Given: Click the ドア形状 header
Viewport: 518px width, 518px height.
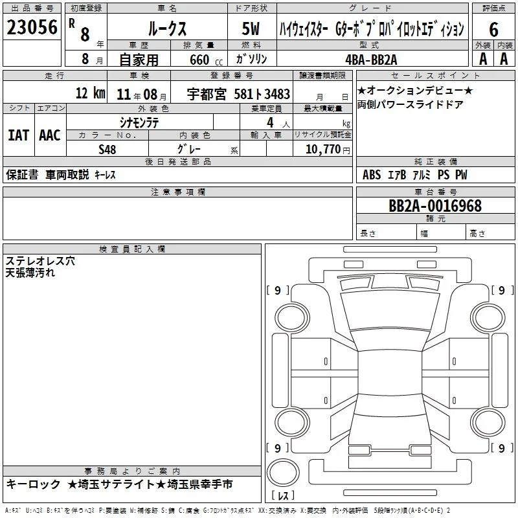Looking at the screenshot, I should click(252, 8).
